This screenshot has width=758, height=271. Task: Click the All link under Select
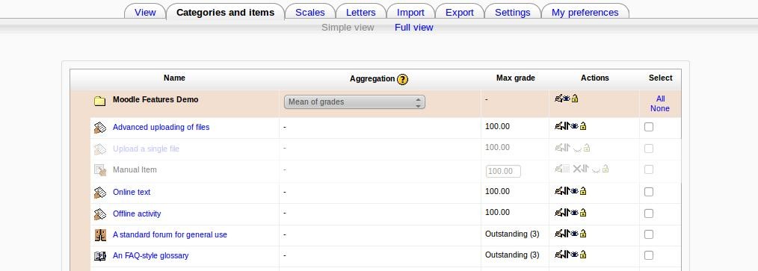[660, 99]
